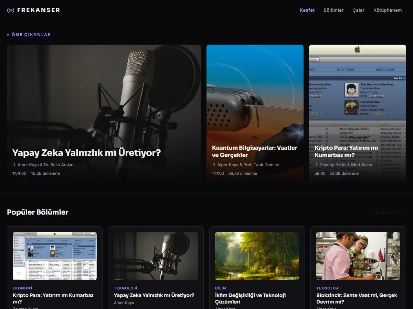Open popular episode title Yapay Zeka Yalnızlık mı Üretiyor?
Screen dimensions: 413x309
[x=154, y=295]
